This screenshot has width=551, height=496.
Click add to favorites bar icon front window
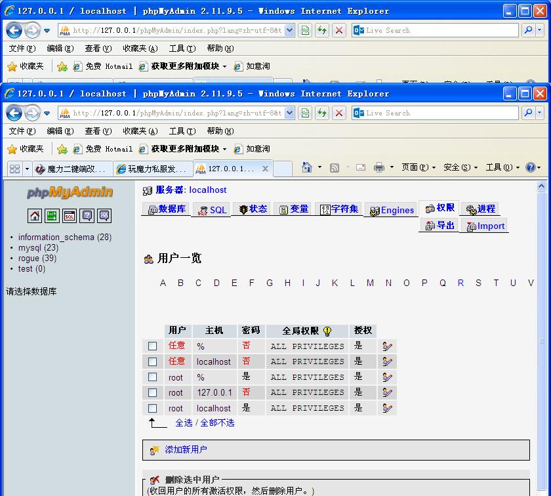62,149
